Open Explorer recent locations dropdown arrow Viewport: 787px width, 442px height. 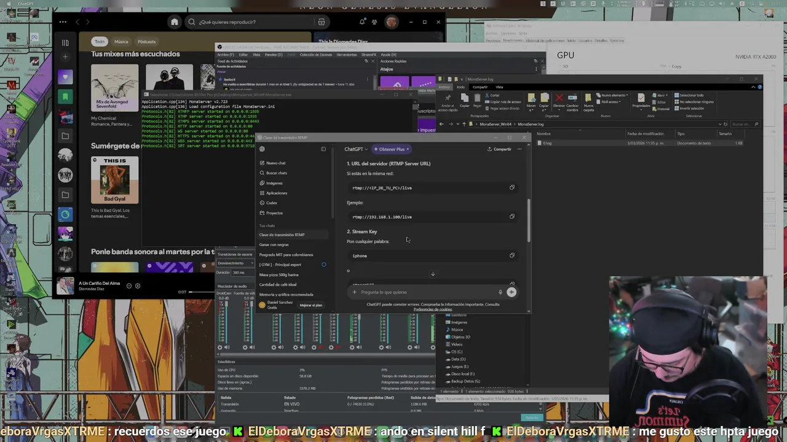coord(457,124)
